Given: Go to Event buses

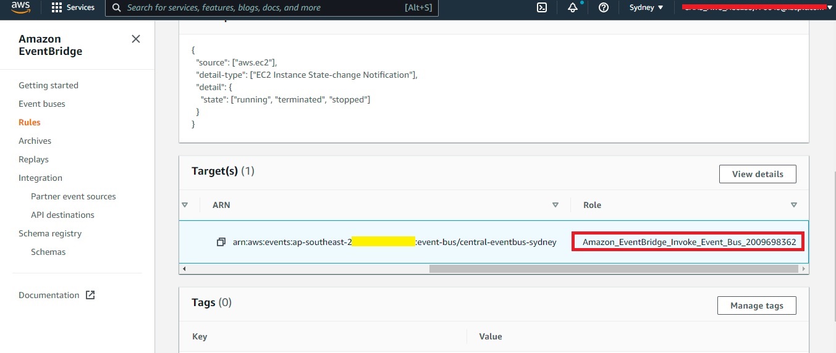Looking at the screenshot, I should [42, 104].
